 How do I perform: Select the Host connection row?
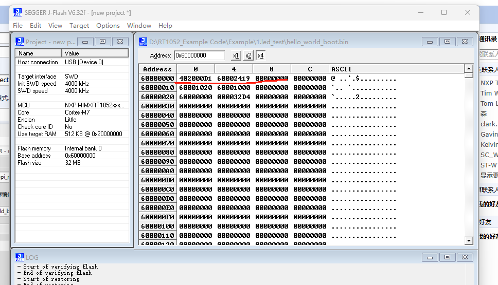click(72, 62)
